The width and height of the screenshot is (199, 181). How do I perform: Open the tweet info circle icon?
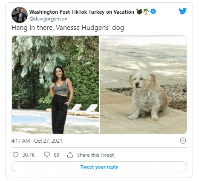[x=183, y=141]
